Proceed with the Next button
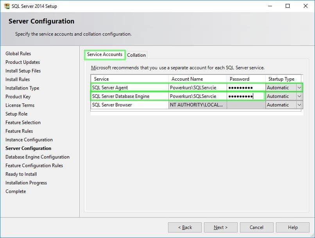 (220, 227)
